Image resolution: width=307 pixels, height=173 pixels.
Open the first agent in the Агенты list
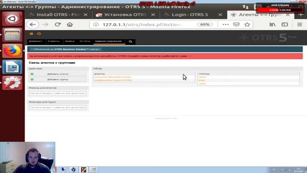click(x=113, y=77)
